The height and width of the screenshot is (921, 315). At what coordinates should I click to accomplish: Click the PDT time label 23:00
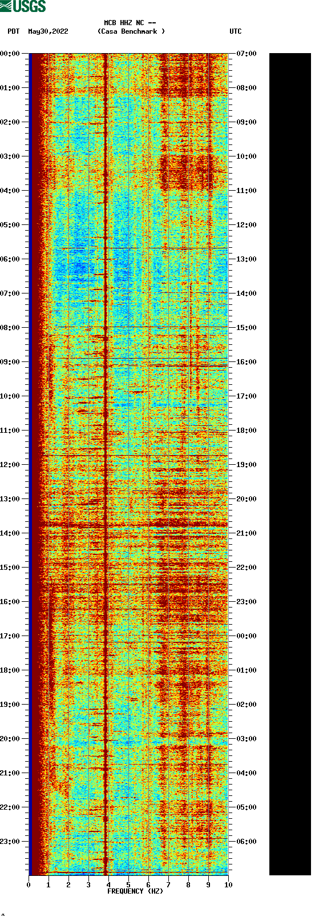[x=10, y=842]
